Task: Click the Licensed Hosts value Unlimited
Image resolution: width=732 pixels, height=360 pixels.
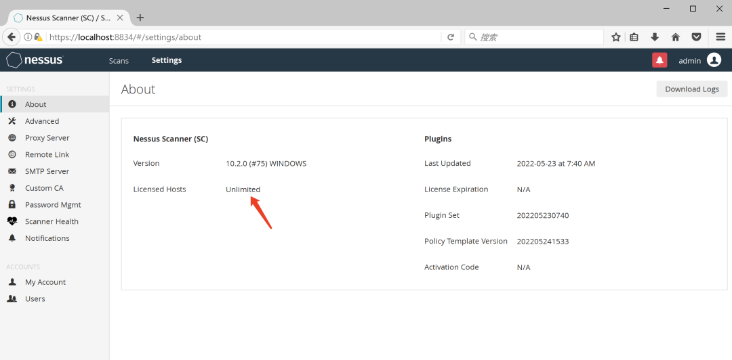Action: (243, 189)
